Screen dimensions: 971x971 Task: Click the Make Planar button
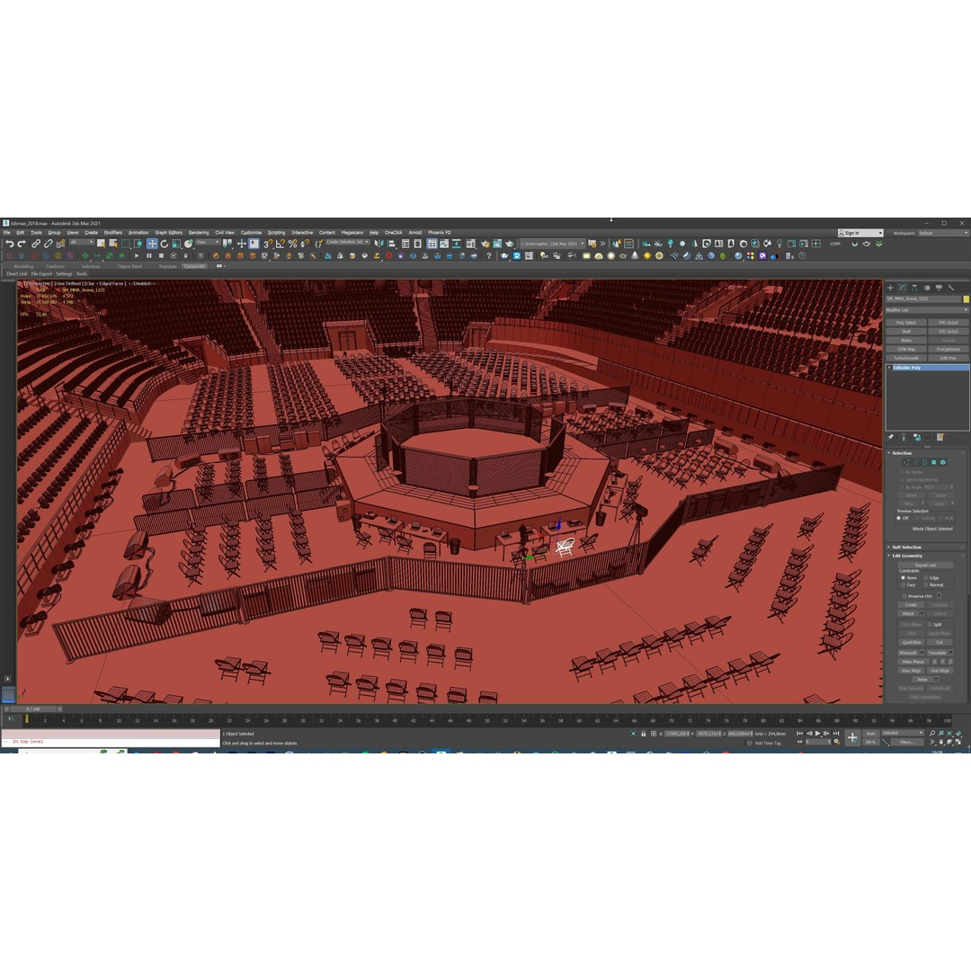pyautogui.click(x=913, y=662)
